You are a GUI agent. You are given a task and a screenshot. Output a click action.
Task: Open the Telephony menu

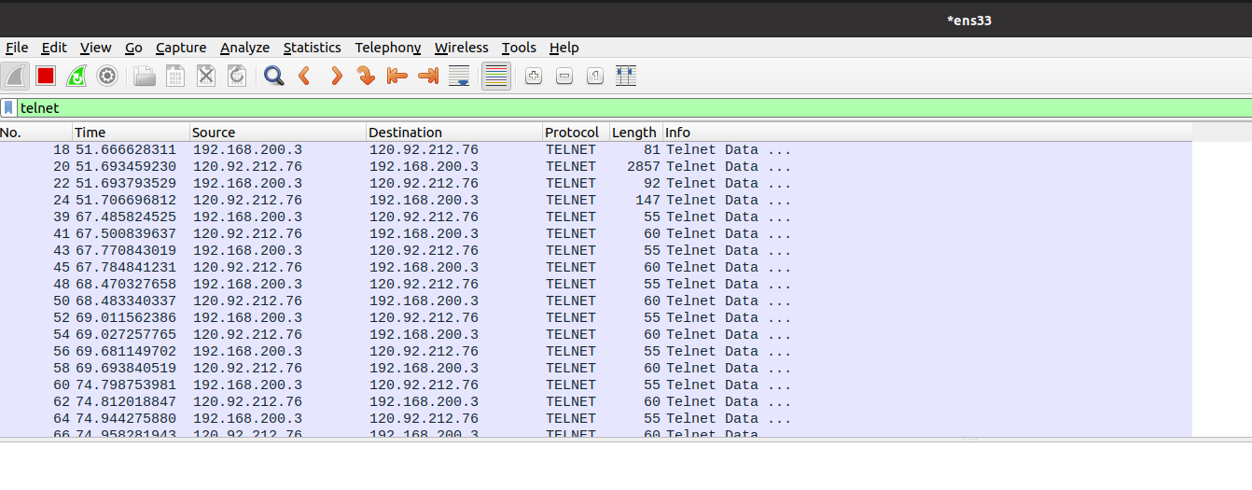point(387,48)
